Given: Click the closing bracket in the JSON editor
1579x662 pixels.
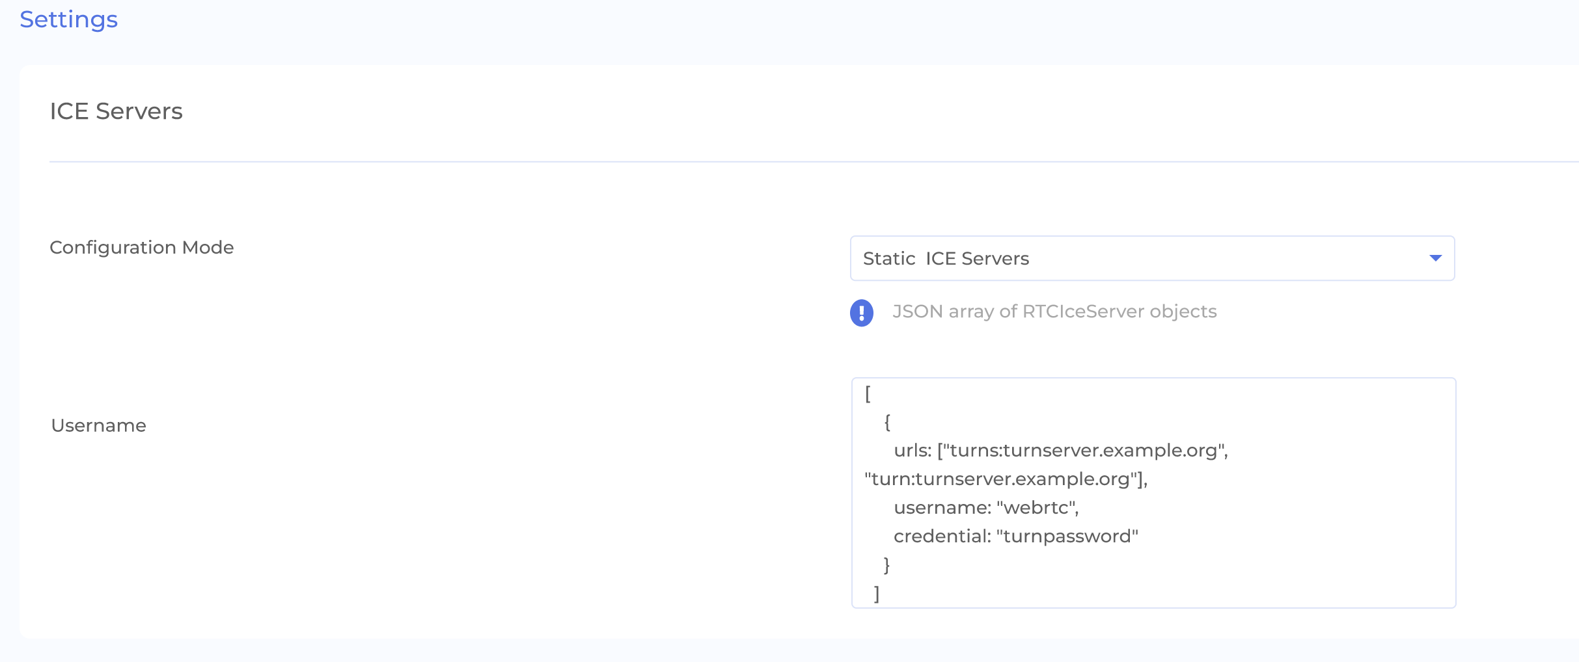Looking at the screenshot, I should (877, 593).
